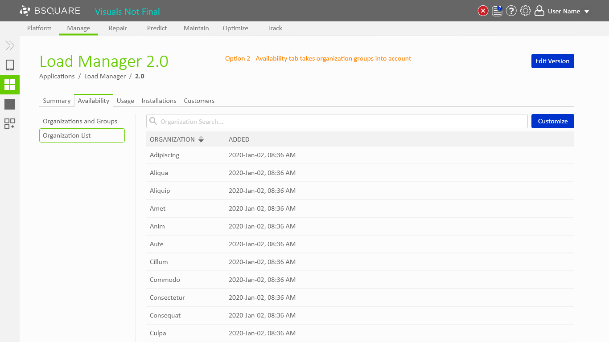609x342 pixels.
Task: Open the Repair menu in top navigation
Action: (118, 28)
